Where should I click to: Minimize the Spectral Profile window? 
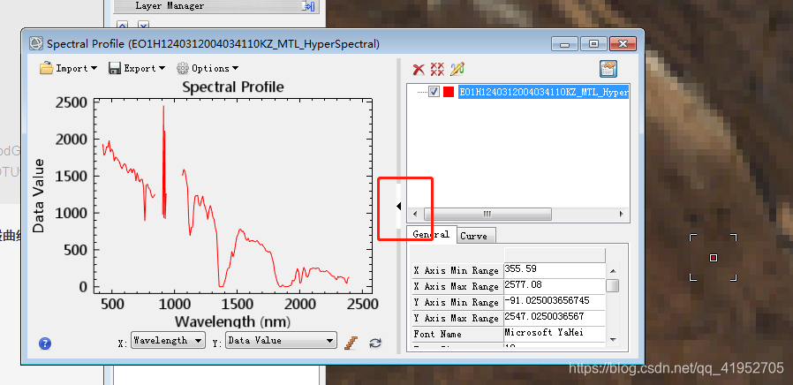click(x=564, y=44)
